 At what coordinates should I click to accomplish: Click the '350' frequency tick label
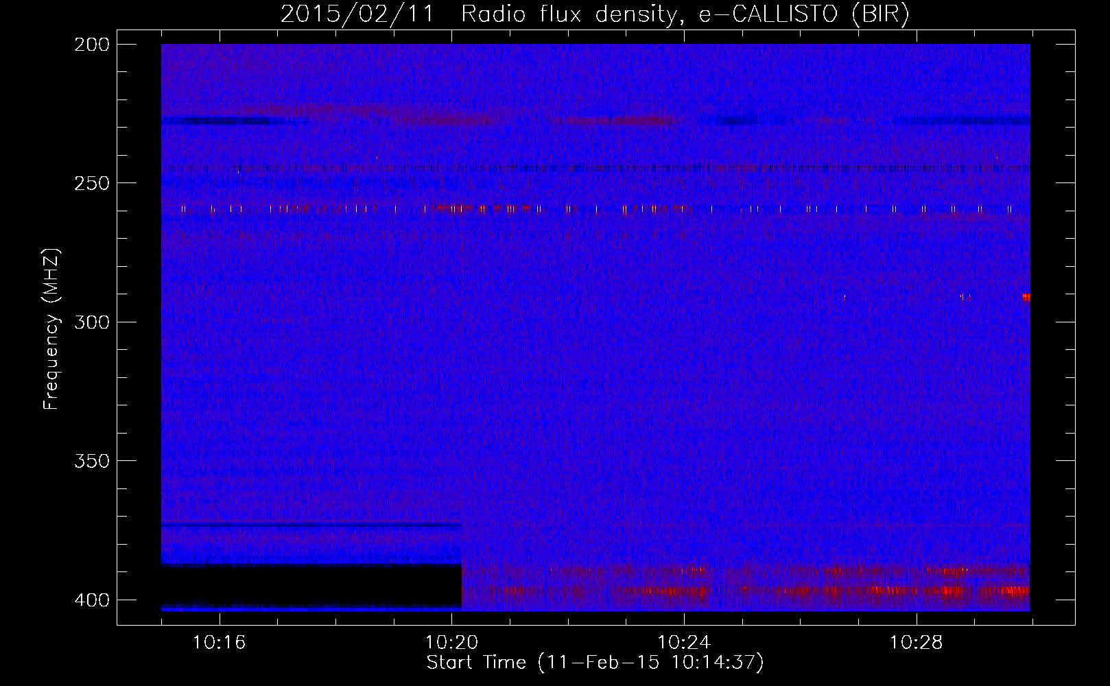[92, 460]
